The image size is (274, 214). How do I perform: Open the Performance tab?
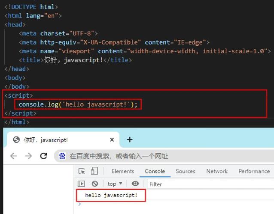click(x=254, y=171)
